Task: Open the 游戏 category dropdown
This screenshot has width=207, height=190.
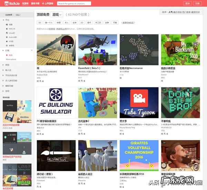Action: coord(57,15)
